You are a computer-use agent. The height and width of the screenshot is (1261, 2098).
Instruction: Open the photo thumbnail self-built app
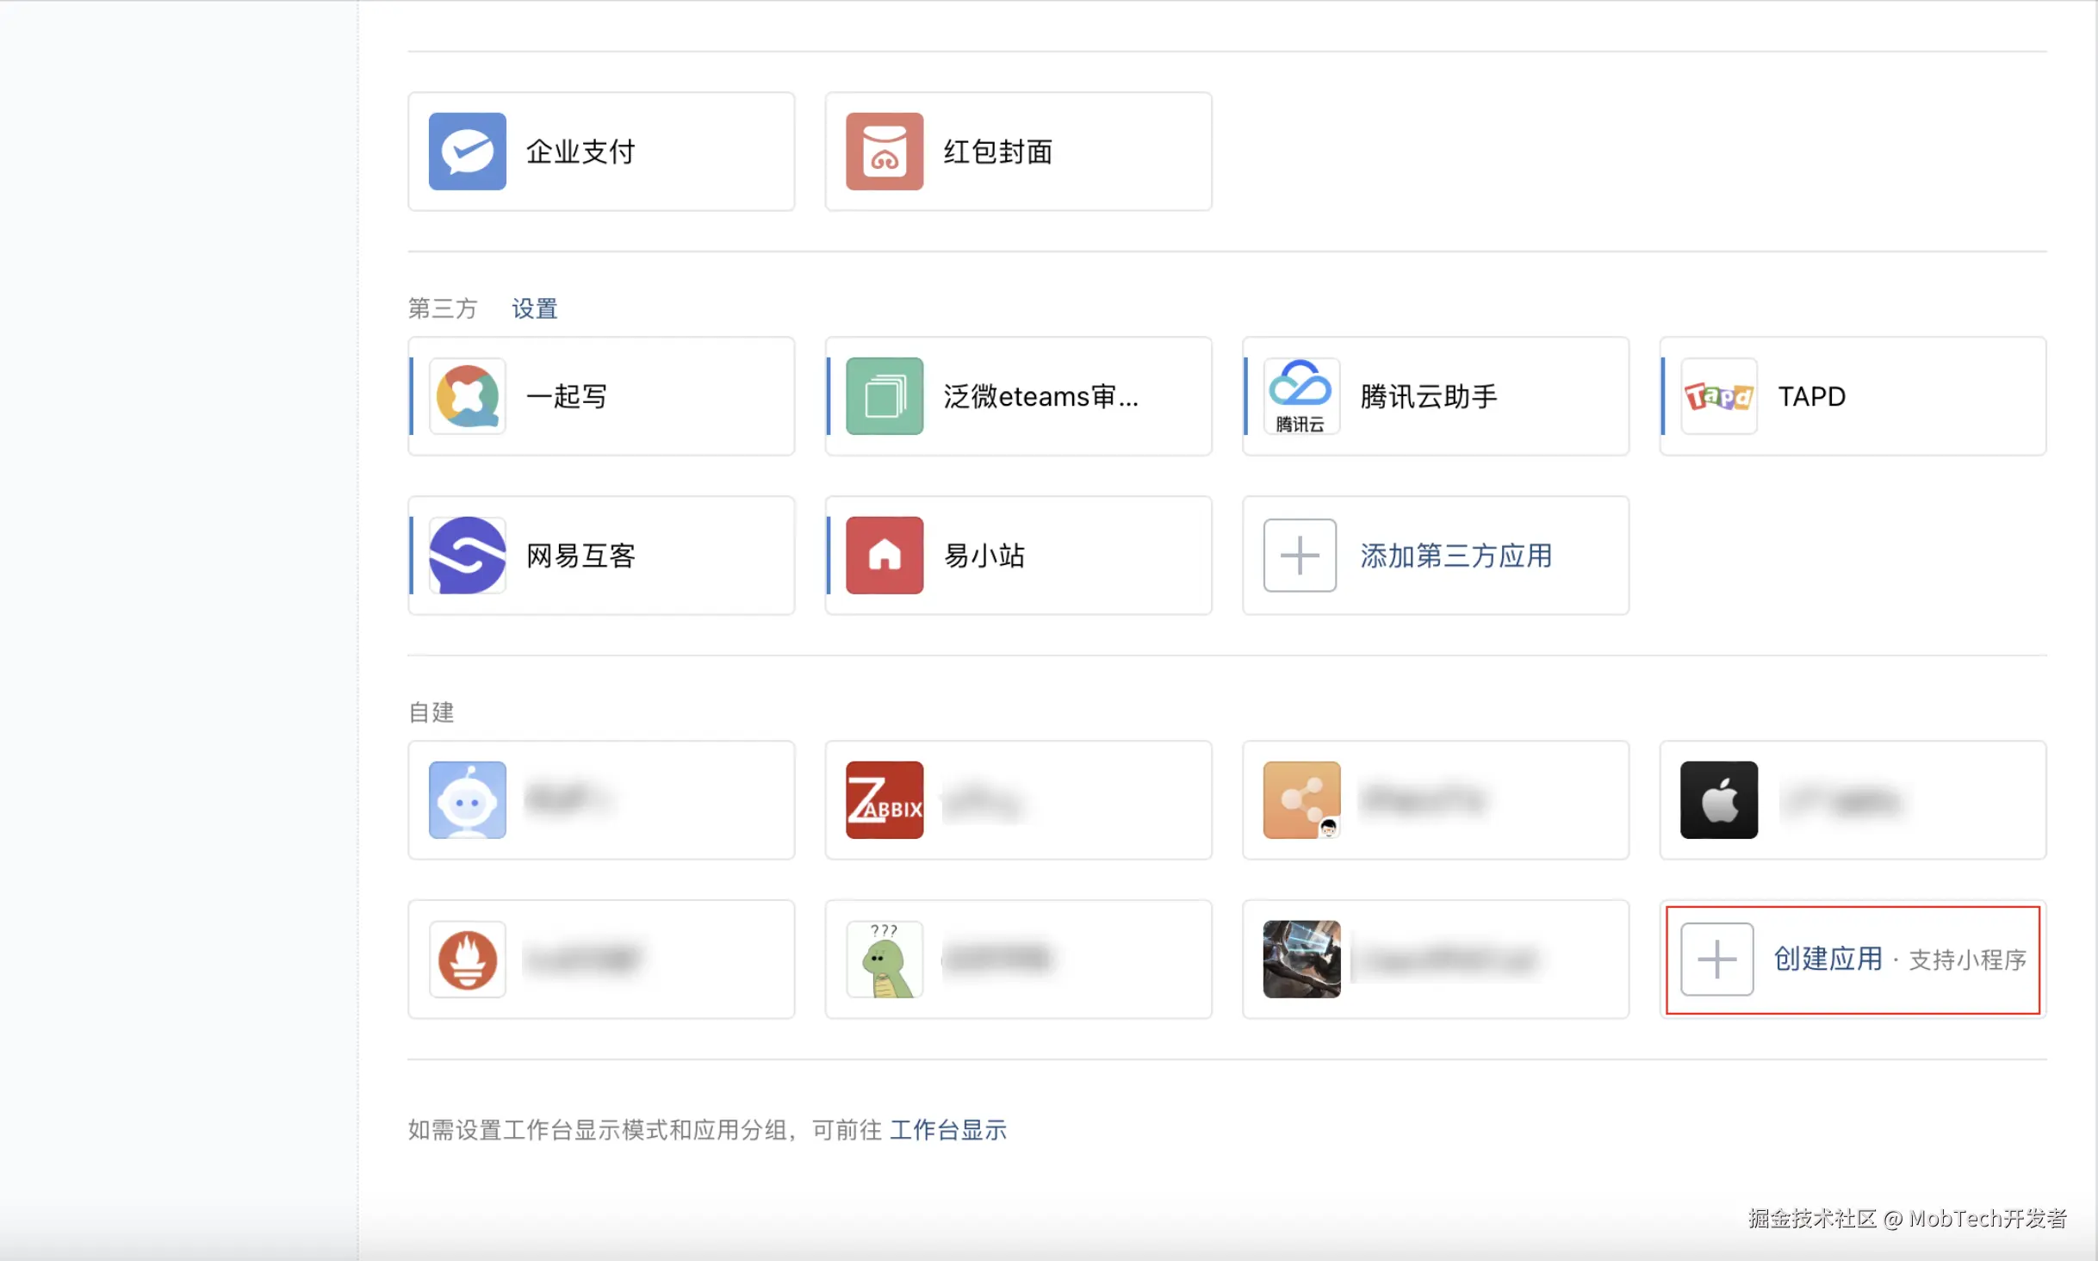[x=1300, y=959]
